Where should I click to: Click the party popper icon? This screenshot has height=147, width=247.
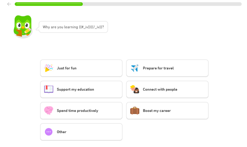[49, 68]
